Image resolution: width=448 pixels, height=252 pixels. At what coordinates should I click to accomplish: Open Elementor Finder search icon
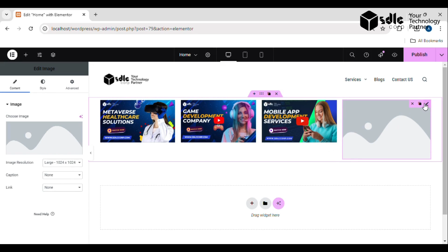click(352, 55)
